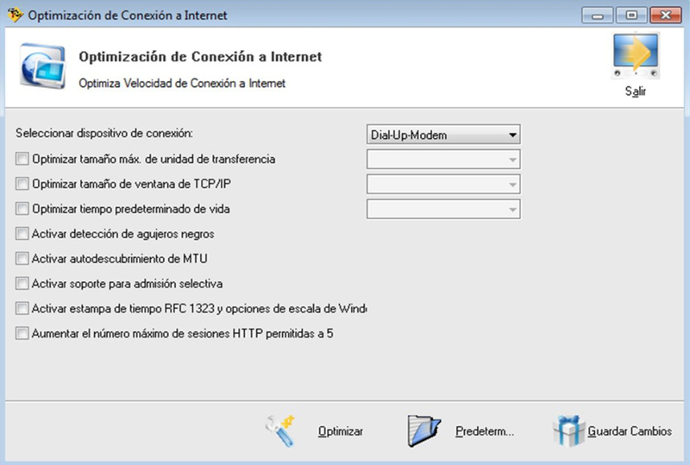Toggle Optimizar tiempo predeterminado de vida
This screenshot has width=690, height=465.
22,208
